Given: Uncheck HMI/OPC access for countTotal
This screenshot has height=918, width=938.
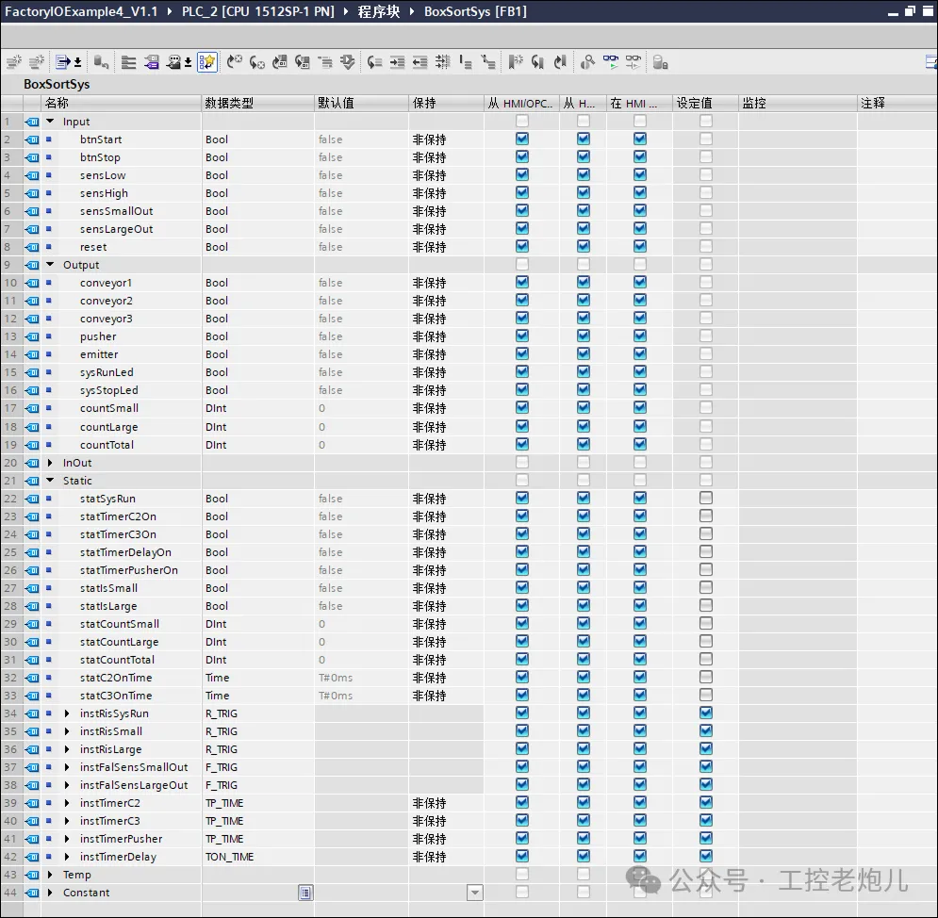Looking at the screenshot, I should tap(522, 444).
